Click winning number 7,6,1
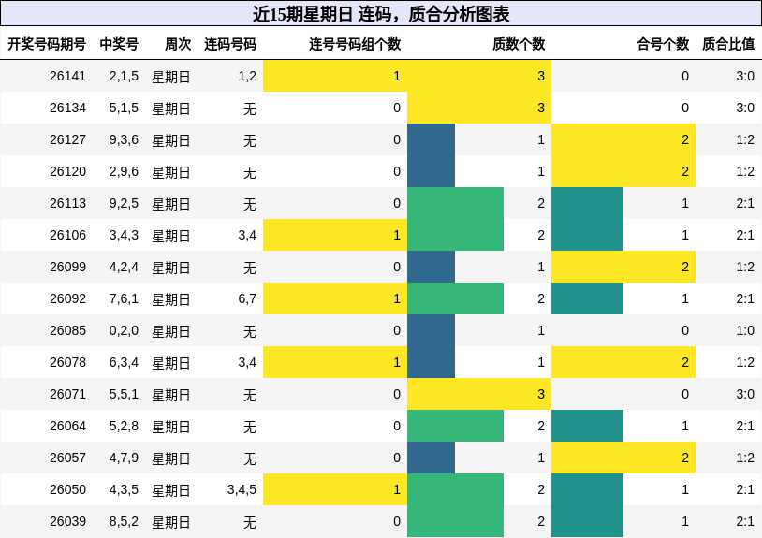The width and height of the screenshot is (762, 538). click(124, 298)
